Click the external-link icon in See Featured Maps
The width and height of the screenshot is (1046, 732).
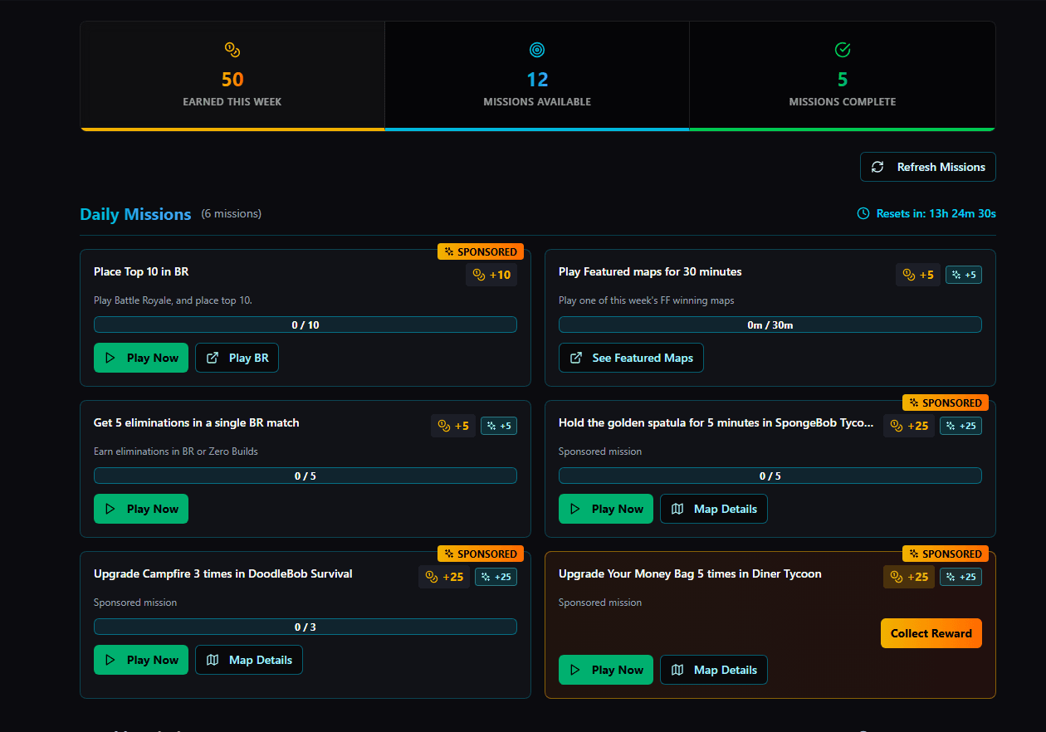point(576,358)
